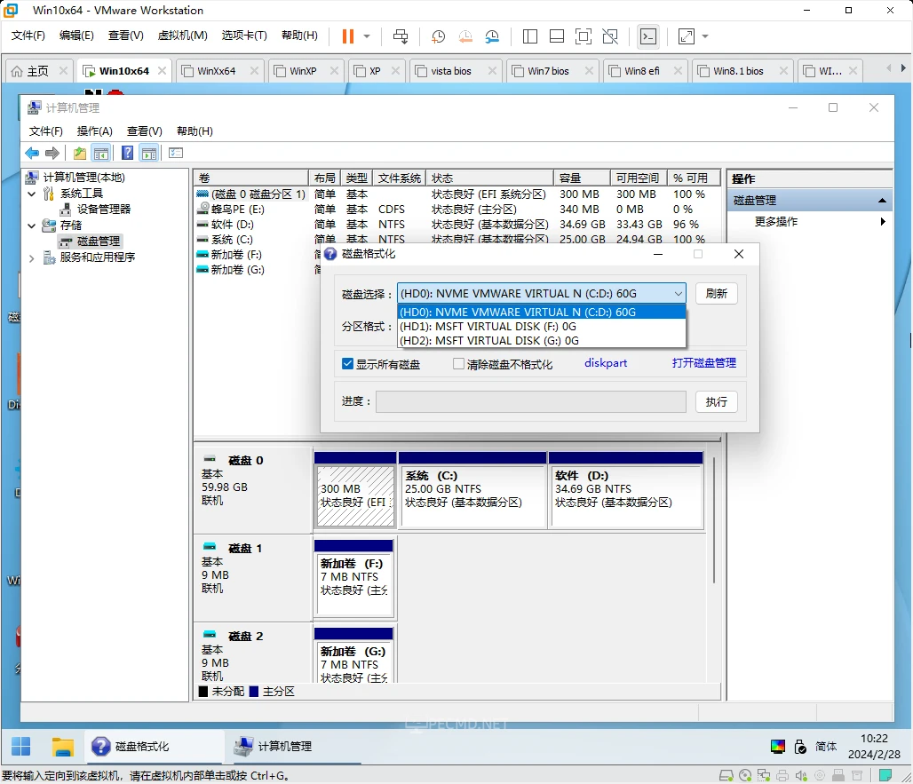This screenshot has height=784, width=913.
Task: Open File Explorer from guest taskbar
Action: pos(62,746)
